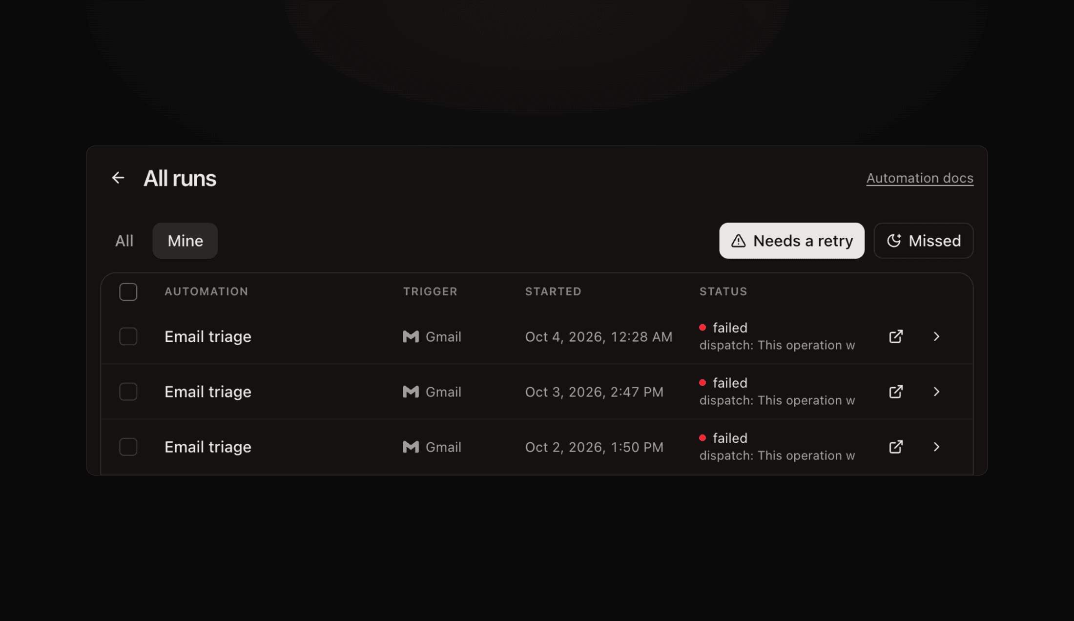Click the AUTOMATION column header
The height and width of the screenshot is (621, 1074).
[207, 291]
